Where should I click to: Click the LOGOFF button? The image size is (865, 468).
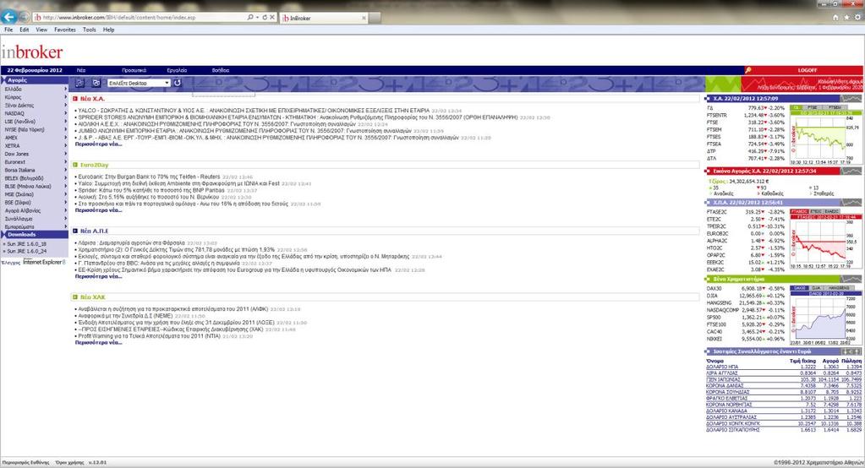[x=807, y=71]
